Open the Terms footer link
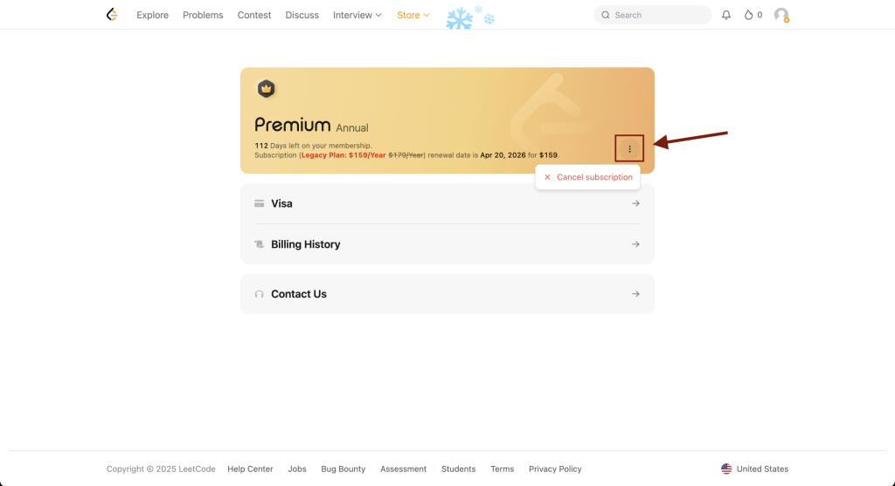 tap(503, 469)
